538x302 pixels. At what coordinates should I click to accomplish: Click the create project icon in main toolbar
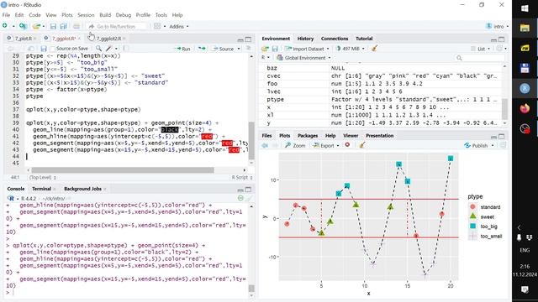[23, 26]
